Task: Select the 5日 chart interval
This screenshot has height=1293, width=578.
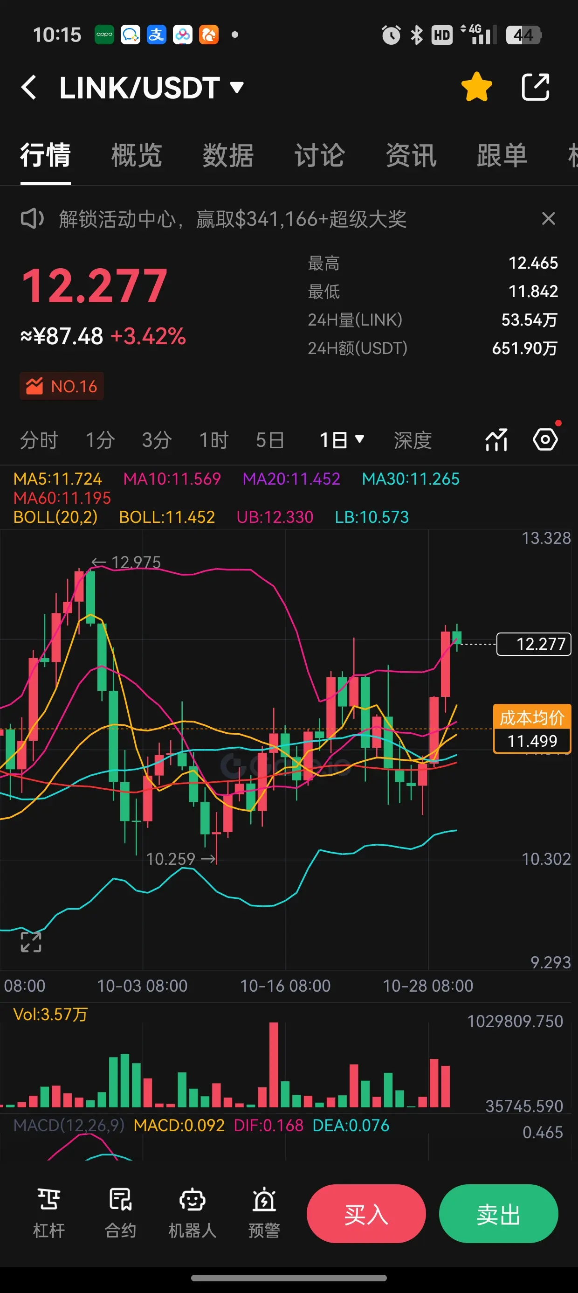Action: (x=270, y=440)
